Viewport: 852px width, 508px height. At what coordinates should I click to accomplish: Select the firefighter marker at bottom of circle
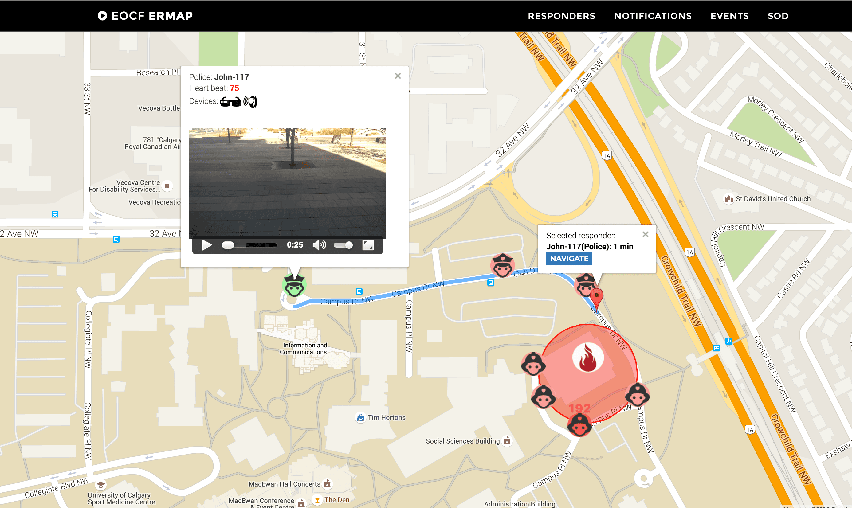click(579, 425)
